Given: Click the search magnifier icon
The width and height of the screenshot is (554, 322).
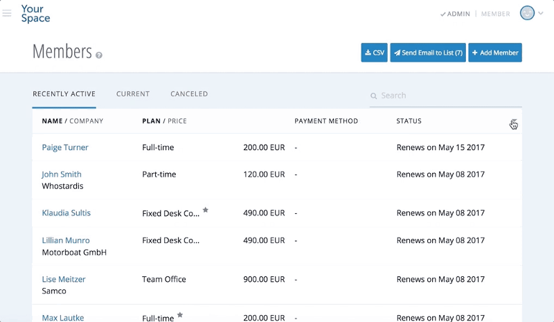Looking at the screenshot, I should (x=373, y=96).
